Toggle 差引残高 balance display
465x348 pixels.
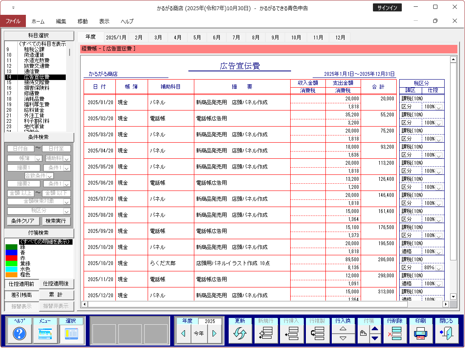coord(21,295)
